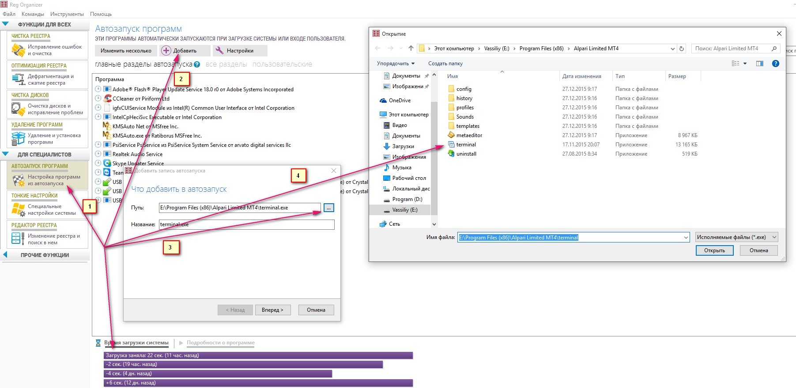Switch to все разделы tab

226,64
